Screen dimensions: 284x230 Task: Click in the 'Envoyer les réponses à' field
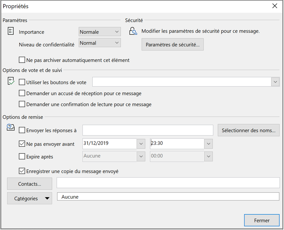point(148,130)
